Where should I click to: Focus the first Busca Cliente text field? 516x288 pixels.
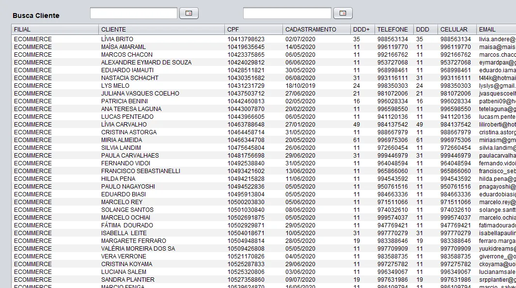[134, 13]
